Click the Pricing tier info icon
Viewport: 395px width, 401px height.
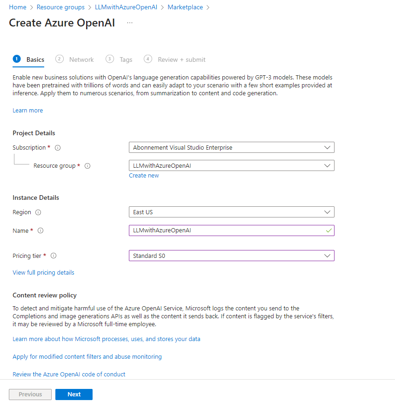click(54, 256)
